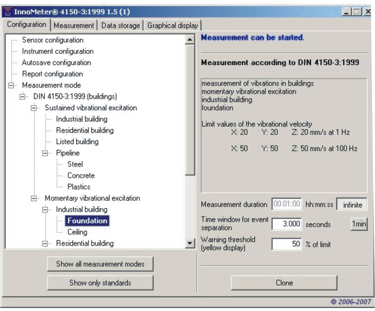Select Residential building under Momentary vibrational excitation

(x=85, y=243)
